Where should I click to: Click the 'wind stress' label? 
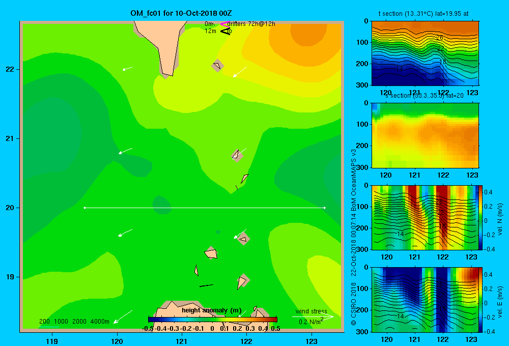tap(312, 311)
